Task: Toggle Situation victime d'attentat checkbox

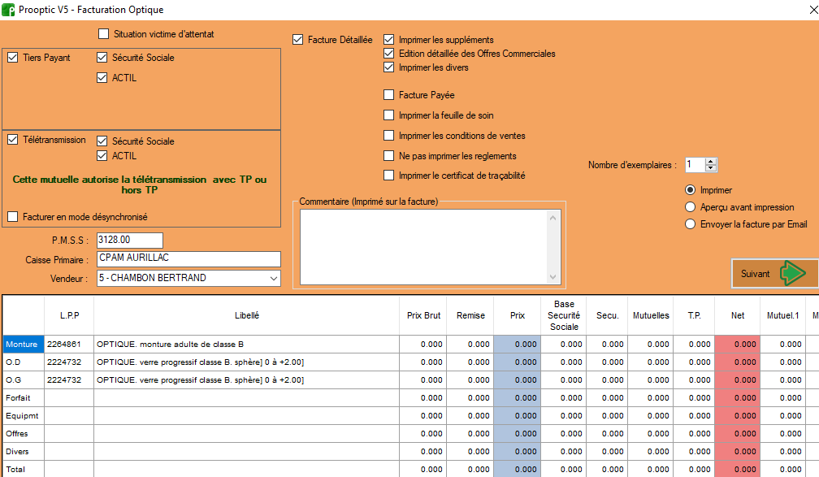Action: click(x=103, y=34)
